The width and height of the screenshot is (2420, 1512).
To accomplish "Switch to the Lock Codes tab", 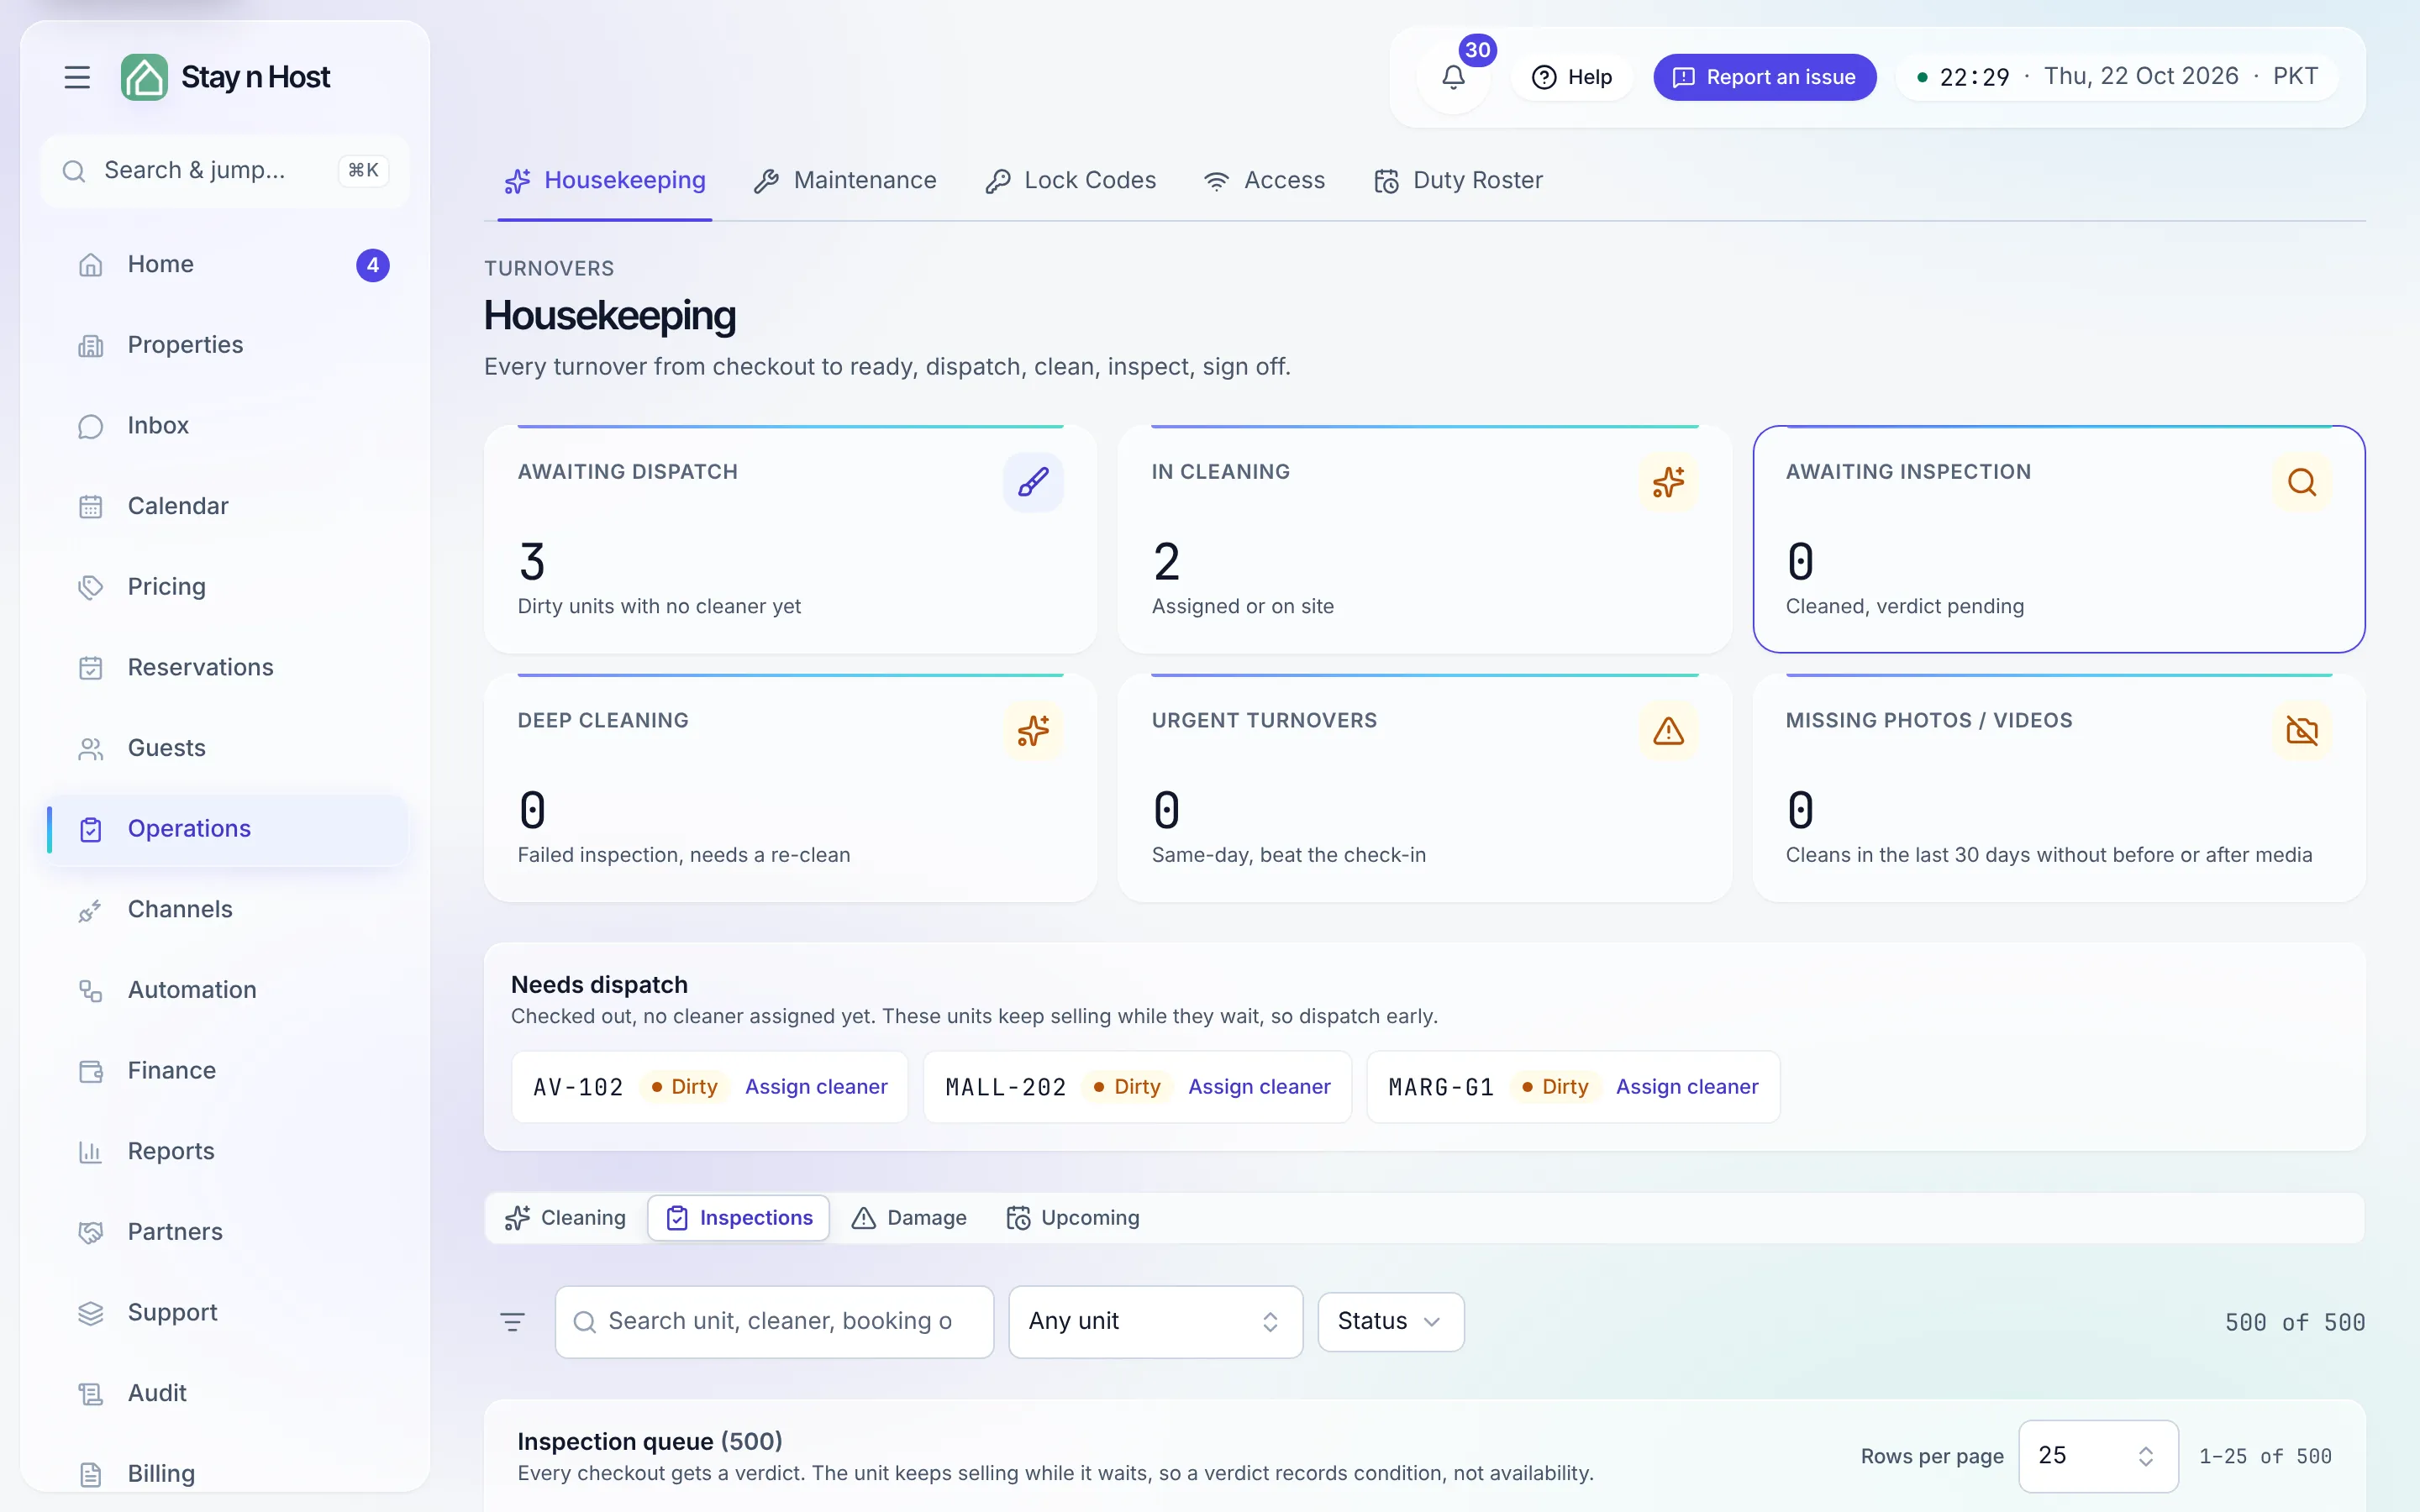I will (1071, 181).
